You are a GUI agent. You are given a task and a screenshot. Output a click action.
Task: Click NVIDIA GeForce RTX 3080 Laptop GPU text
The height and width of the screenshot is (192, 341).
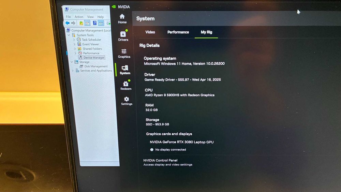(x=182, y=142)
